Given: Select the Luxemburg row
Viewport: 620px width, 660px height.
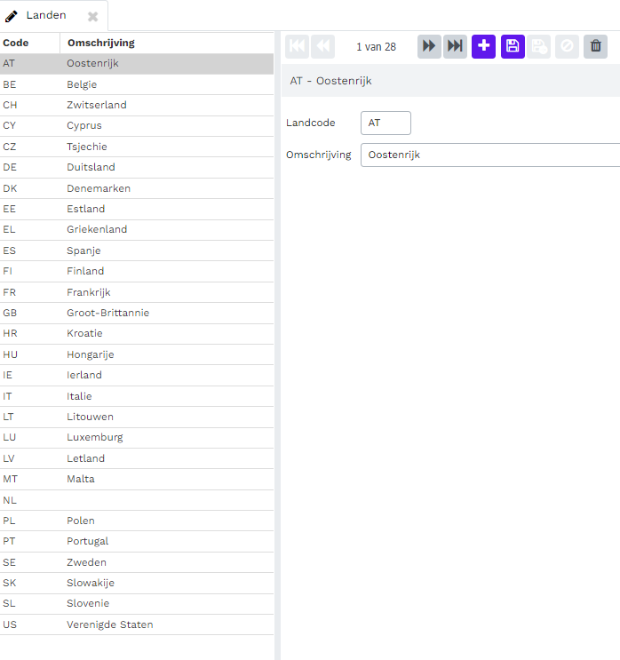Looking at the screenshot, I should 137,438.
